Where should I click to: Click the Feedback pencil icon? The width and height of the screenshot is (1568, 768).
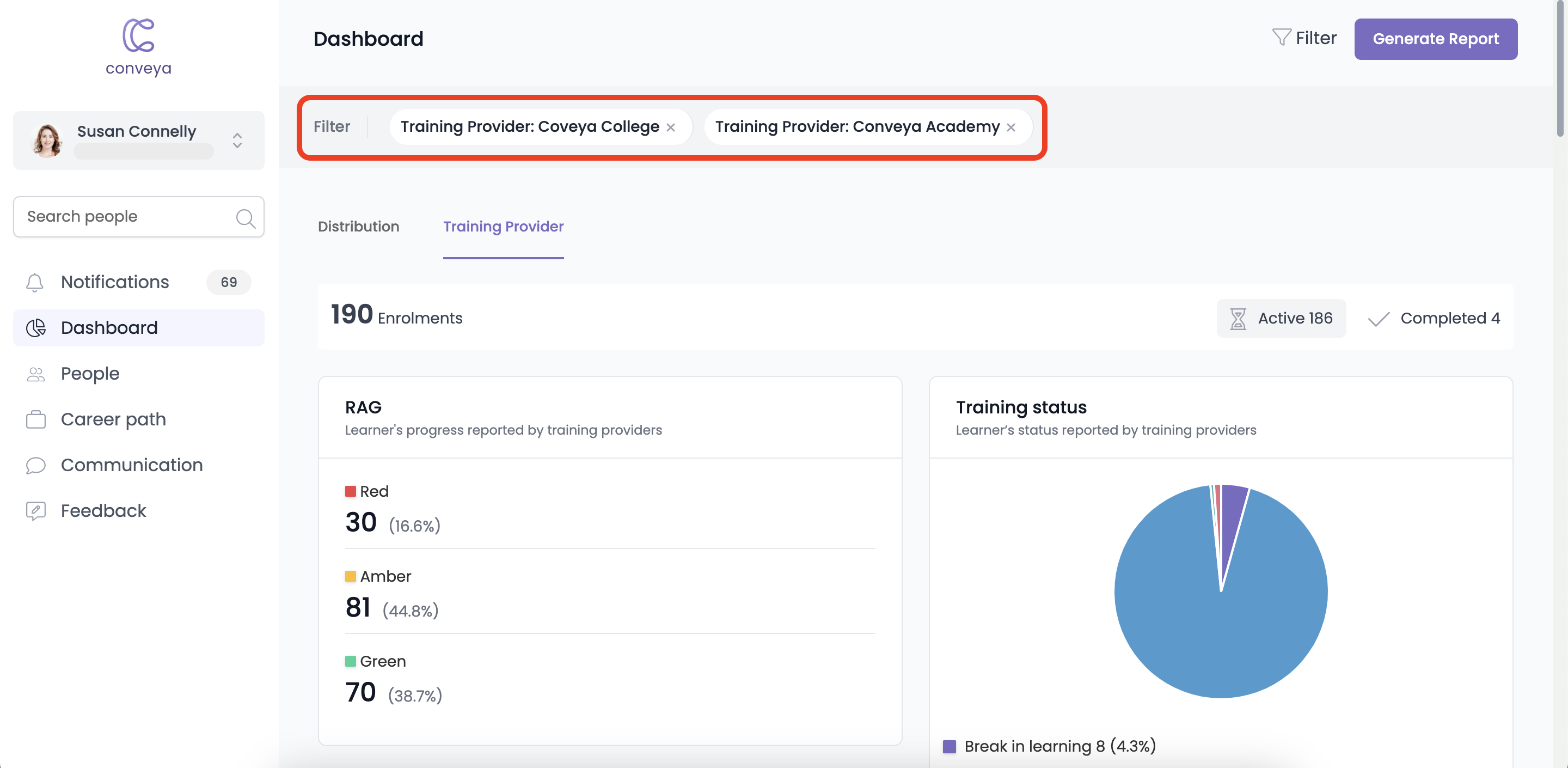click(x=36, y=510)
